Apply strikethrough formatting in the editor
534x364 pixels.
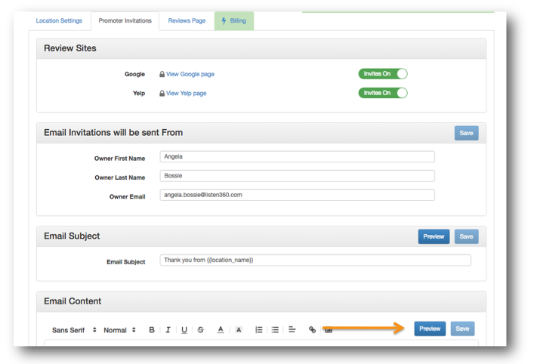[x=201, y=329]
